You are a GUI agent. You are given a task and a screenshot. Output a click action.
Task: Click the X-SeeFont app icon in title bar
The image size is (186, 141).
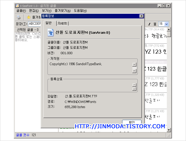point(17,6)
